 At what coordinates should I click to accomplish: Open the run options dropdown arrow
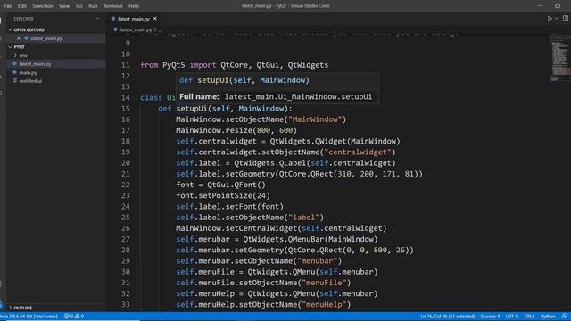click(556, 19)
